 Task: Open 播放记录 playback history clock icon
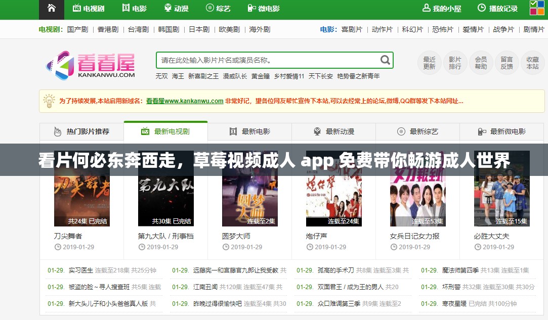pos(481,8)
